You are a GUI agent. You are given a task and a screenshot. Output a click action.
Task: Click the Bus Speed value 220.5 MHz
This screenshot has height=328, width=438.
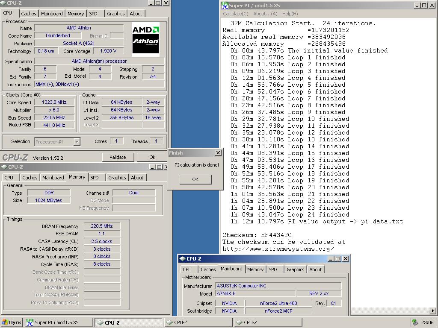tap(54, 118)
